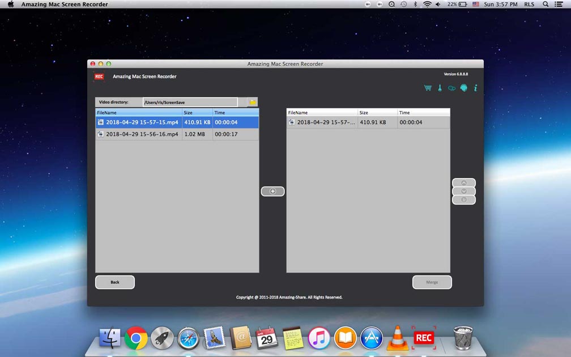Screen dimensions: 571x357
Task: Open the RLS user menu
Action: coord(529,5)
